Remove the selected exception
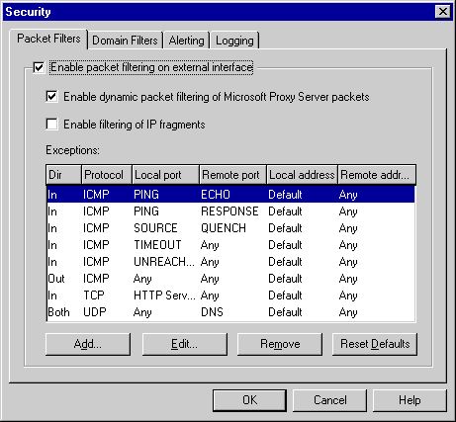Viewport: 456px width, 422px height. [x=280, y=344]
